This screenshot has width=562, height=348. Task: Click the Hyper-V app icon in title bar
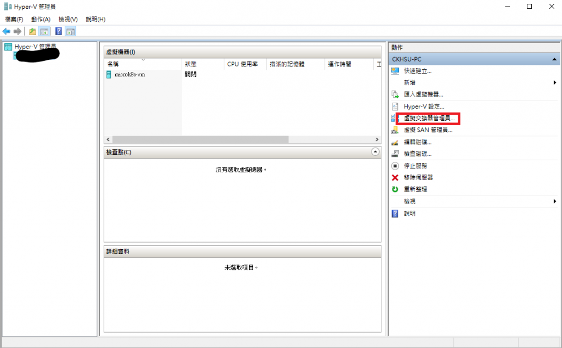click(8, 7)
